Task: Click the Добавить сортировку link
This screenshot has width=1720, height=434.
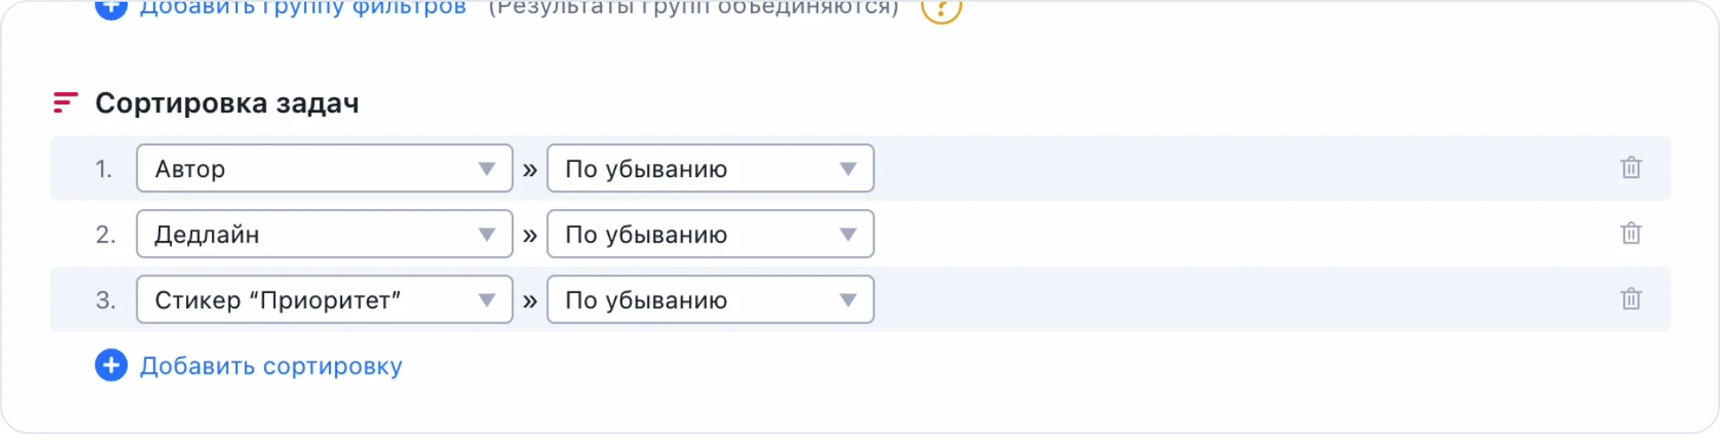Action: point(271,366)
